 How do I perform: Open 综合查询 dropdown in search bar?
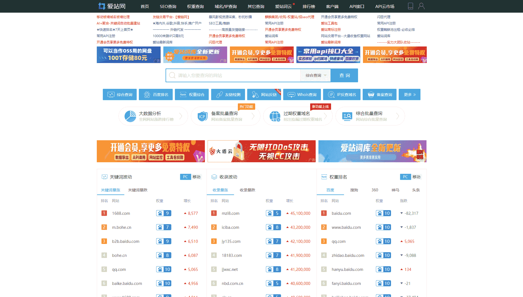coord(315,75)
